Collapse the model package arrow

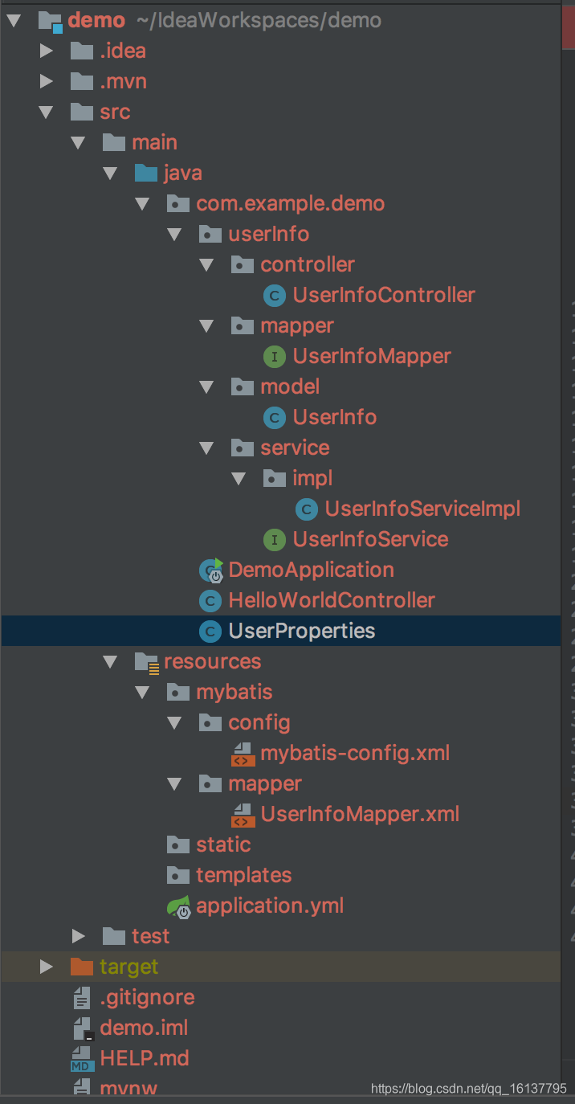pyautogui.click(x=207, y=386)
